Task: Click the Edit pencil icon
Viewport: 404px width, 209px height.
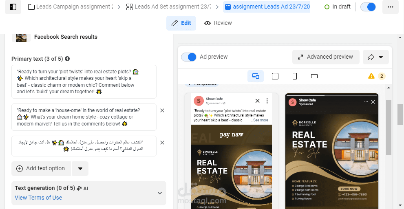Action: pos(175,23)
